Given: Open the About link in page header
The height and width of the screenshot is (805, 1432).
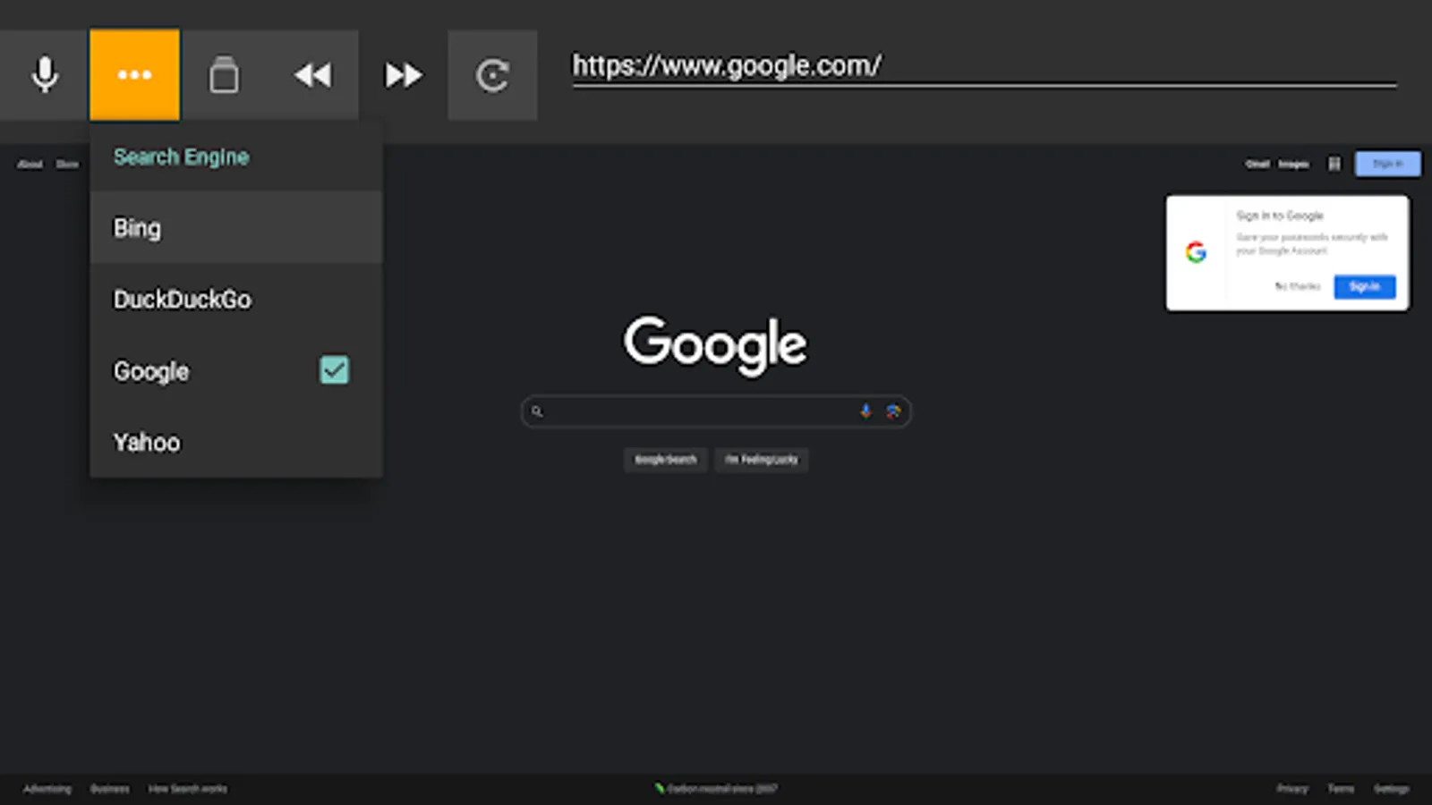Looking at the screenshot, I should pos(30,164).
